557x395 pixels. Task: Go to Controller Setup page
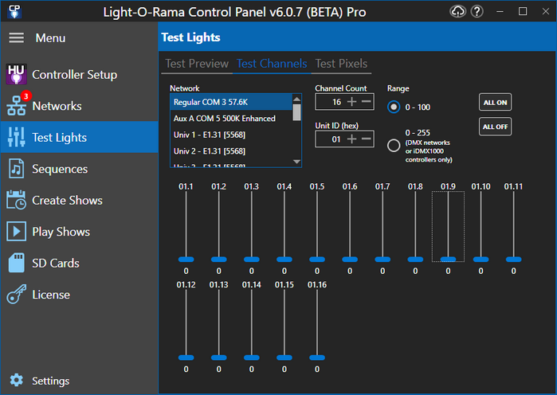coord(75,75)
